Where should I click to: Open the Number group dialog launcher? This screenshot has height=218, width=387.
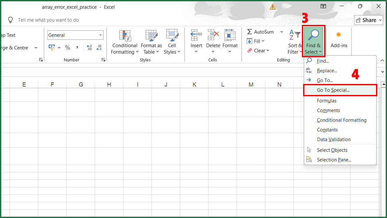pos(103,60)
